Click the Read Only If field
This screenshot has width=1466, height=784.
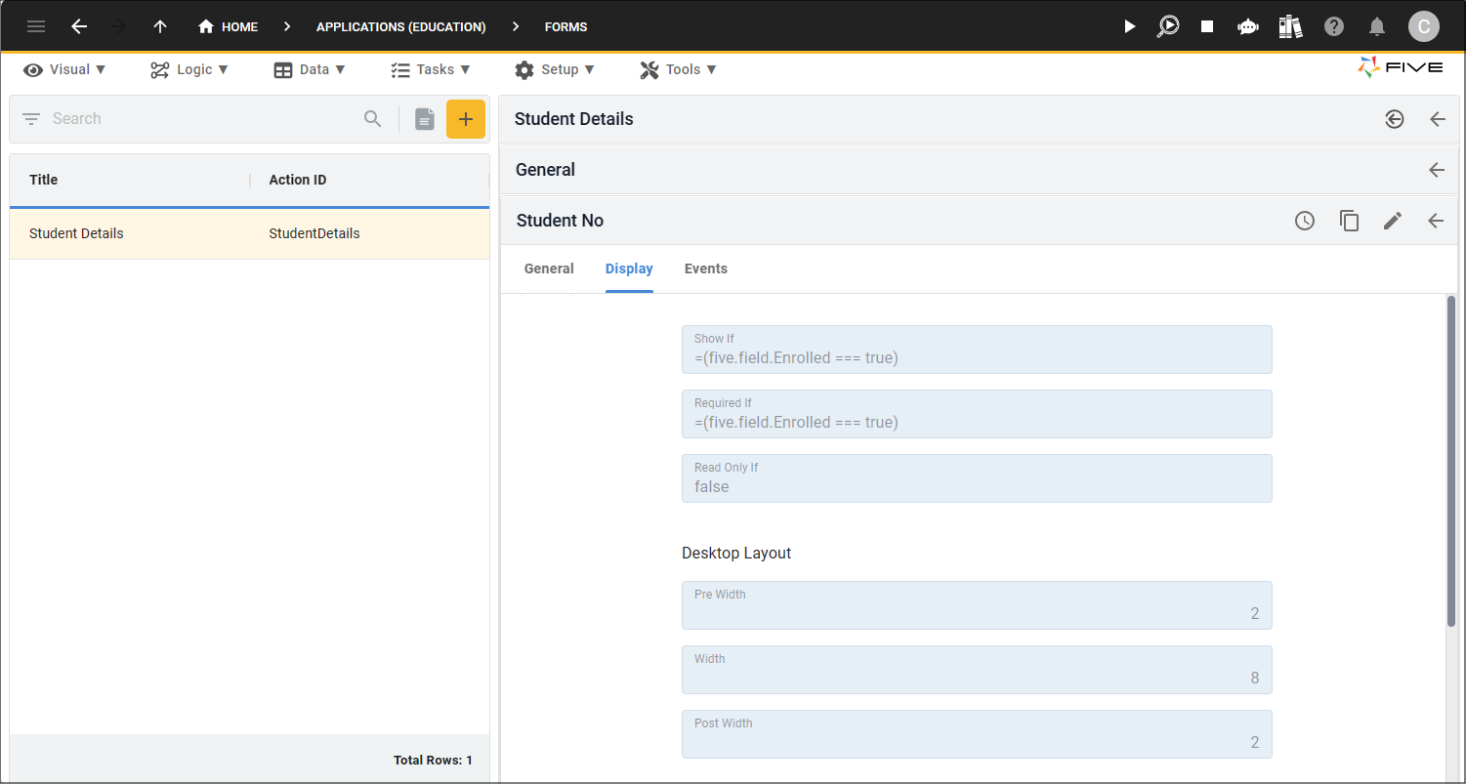point(977,478)
